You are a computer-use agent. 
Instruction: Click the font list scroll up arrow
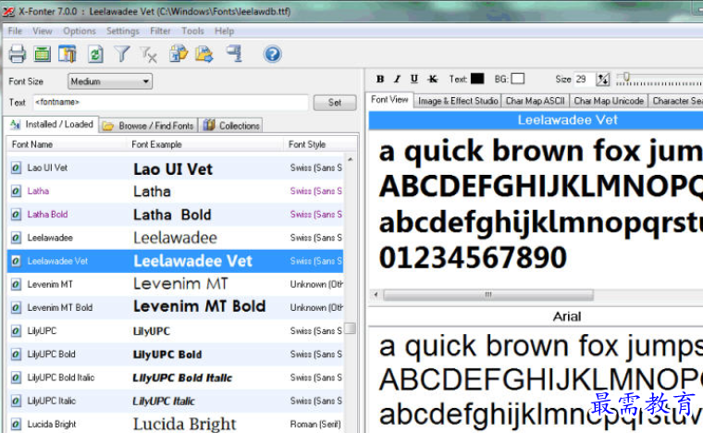[351, 159]
